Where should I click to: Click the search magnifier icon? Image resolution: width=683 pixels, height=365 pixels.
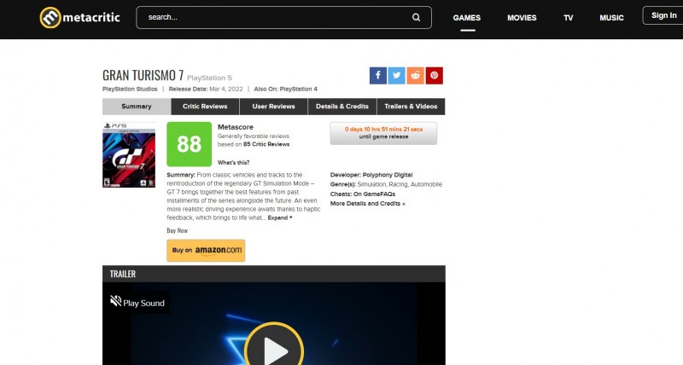(x=416, y=17)
